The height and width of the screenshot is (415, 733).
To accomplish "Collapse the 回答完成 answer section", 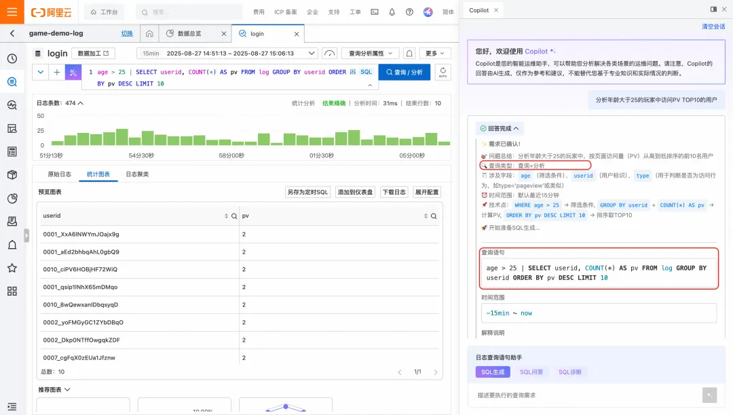I will point(500,128).
